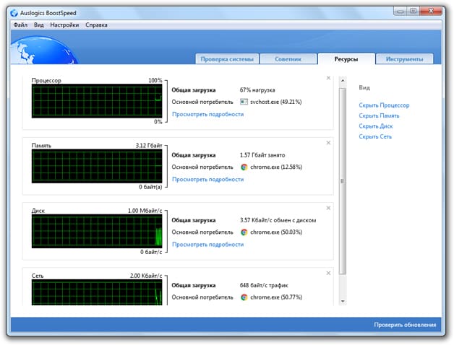Click the vertical scrollbar thumb
Image resolution: width=454 pixels, height=345 pixels.
tap(343, 181)
